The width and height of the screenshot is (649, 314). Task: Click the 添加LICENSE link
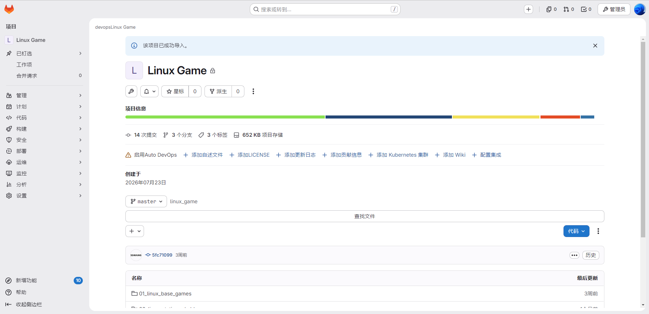tap(249, 155)
